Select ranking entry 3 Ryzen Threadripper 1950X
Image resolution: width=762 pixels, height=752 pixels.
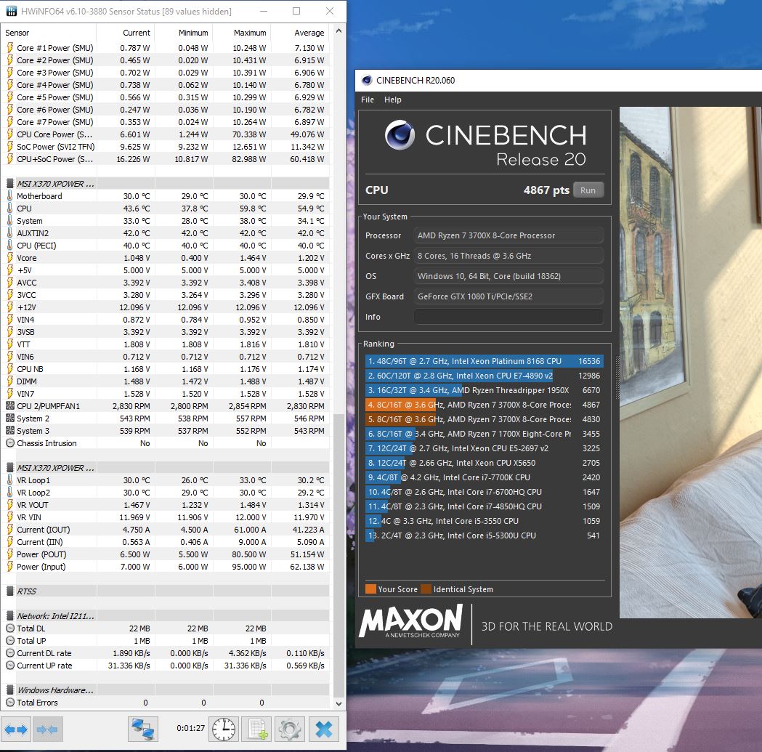click(x=484, y=390)
